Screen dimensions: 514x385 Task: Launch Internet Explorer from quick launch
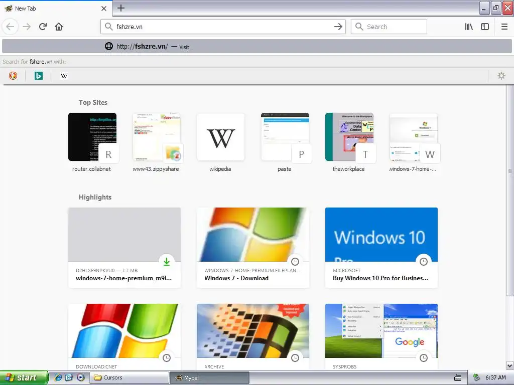click(58, 377)
